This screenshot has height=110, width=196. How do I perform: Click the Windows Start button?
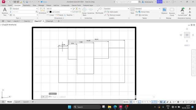click(x=70, y=107)
